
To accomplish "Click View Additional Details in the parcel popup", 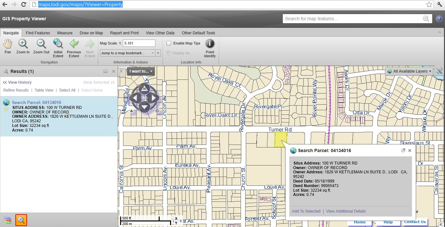I will 346,211.
